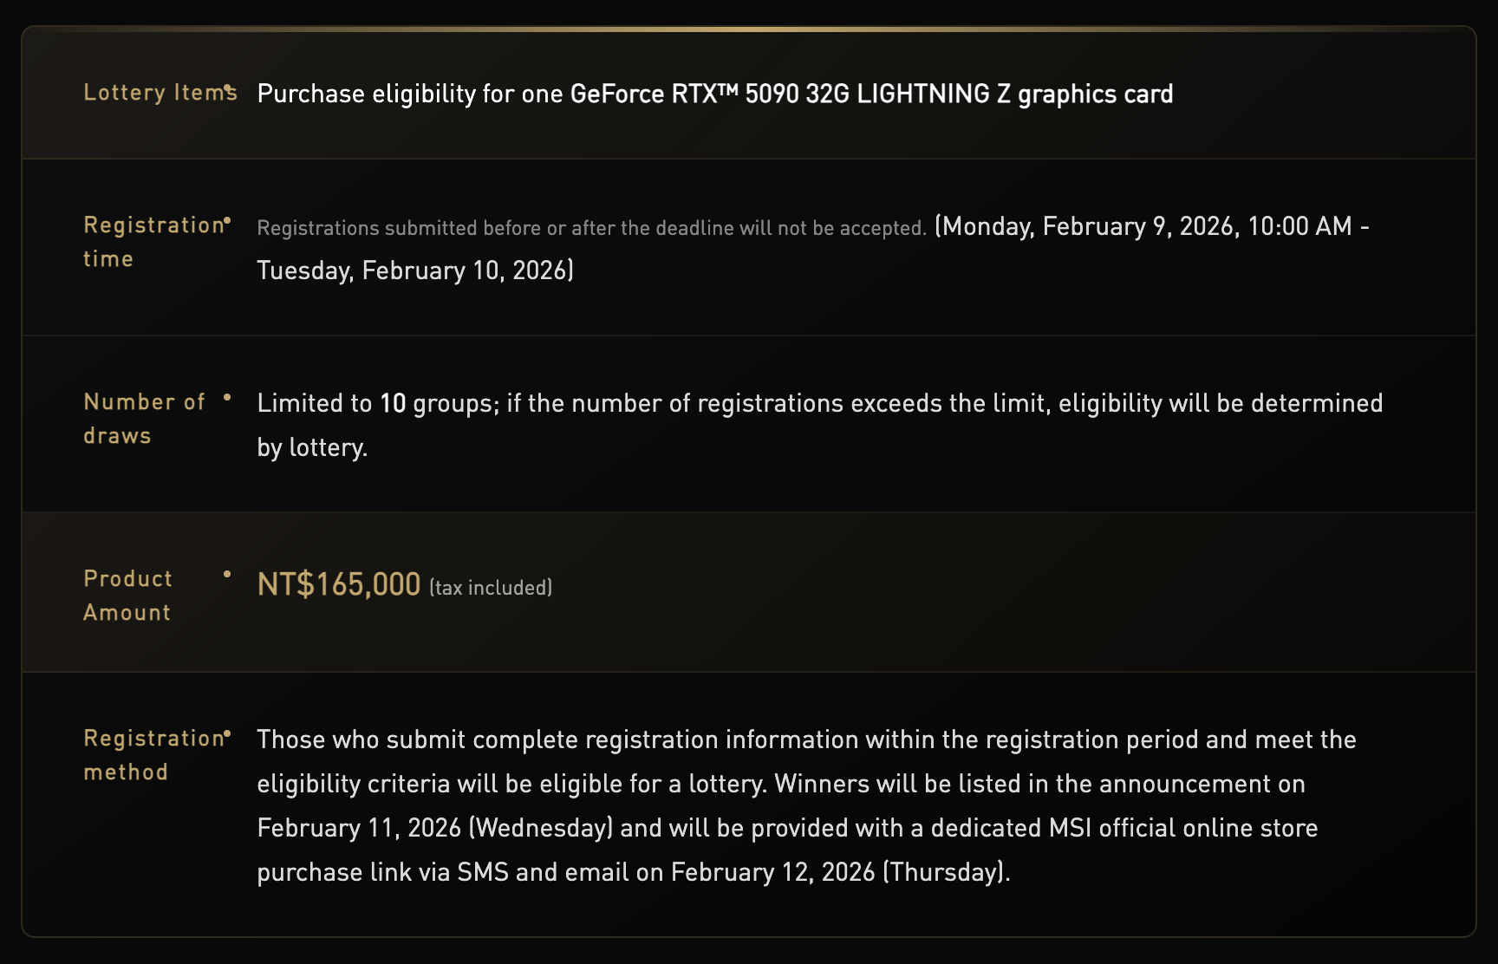Viewport: 1498px width, 964px height.
Task: Click the "Registration time" label
Action: coord(153,242)
